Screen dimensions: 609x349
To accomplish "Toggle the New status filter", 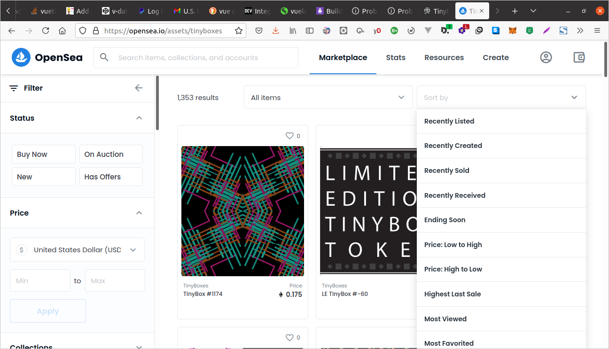I will [x=43, y=177].
